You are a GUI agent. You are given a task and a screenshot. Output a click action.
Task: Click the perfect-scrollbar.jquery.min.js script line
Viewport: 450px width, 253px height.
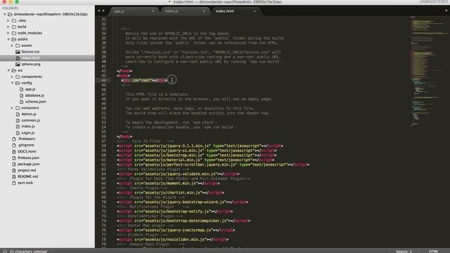coord(213,164)
